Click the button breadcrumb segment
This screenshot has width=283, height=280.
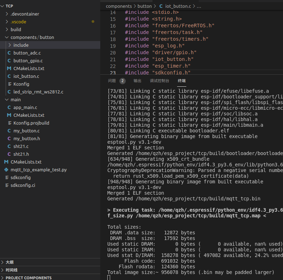[x=145, y=6]
